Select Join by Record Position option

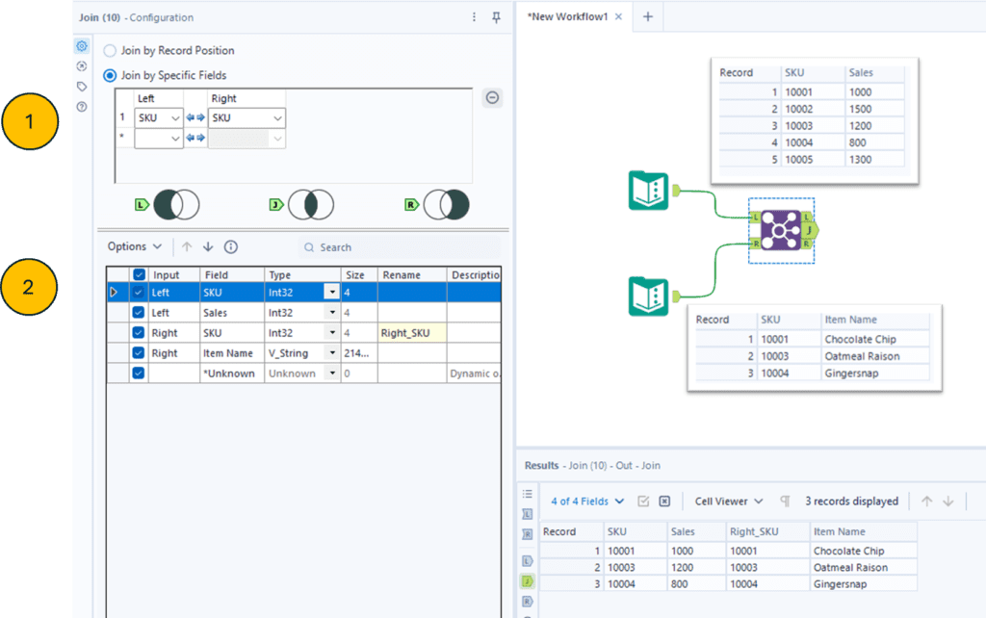click(x=110, y=50)
